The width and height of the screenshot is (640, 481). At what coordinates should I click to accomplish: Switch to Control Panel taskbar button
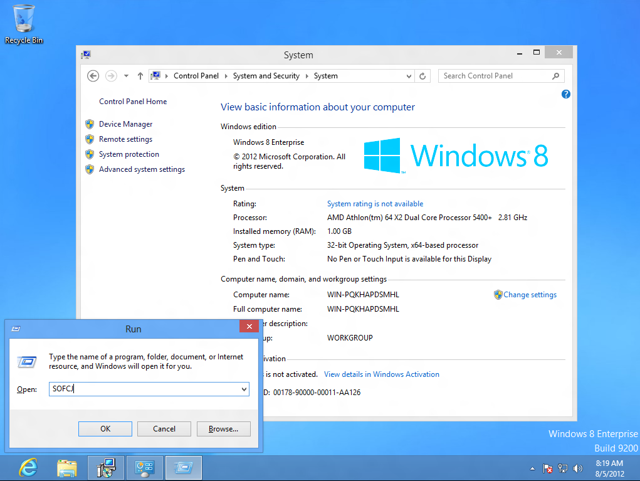(145, 468)
